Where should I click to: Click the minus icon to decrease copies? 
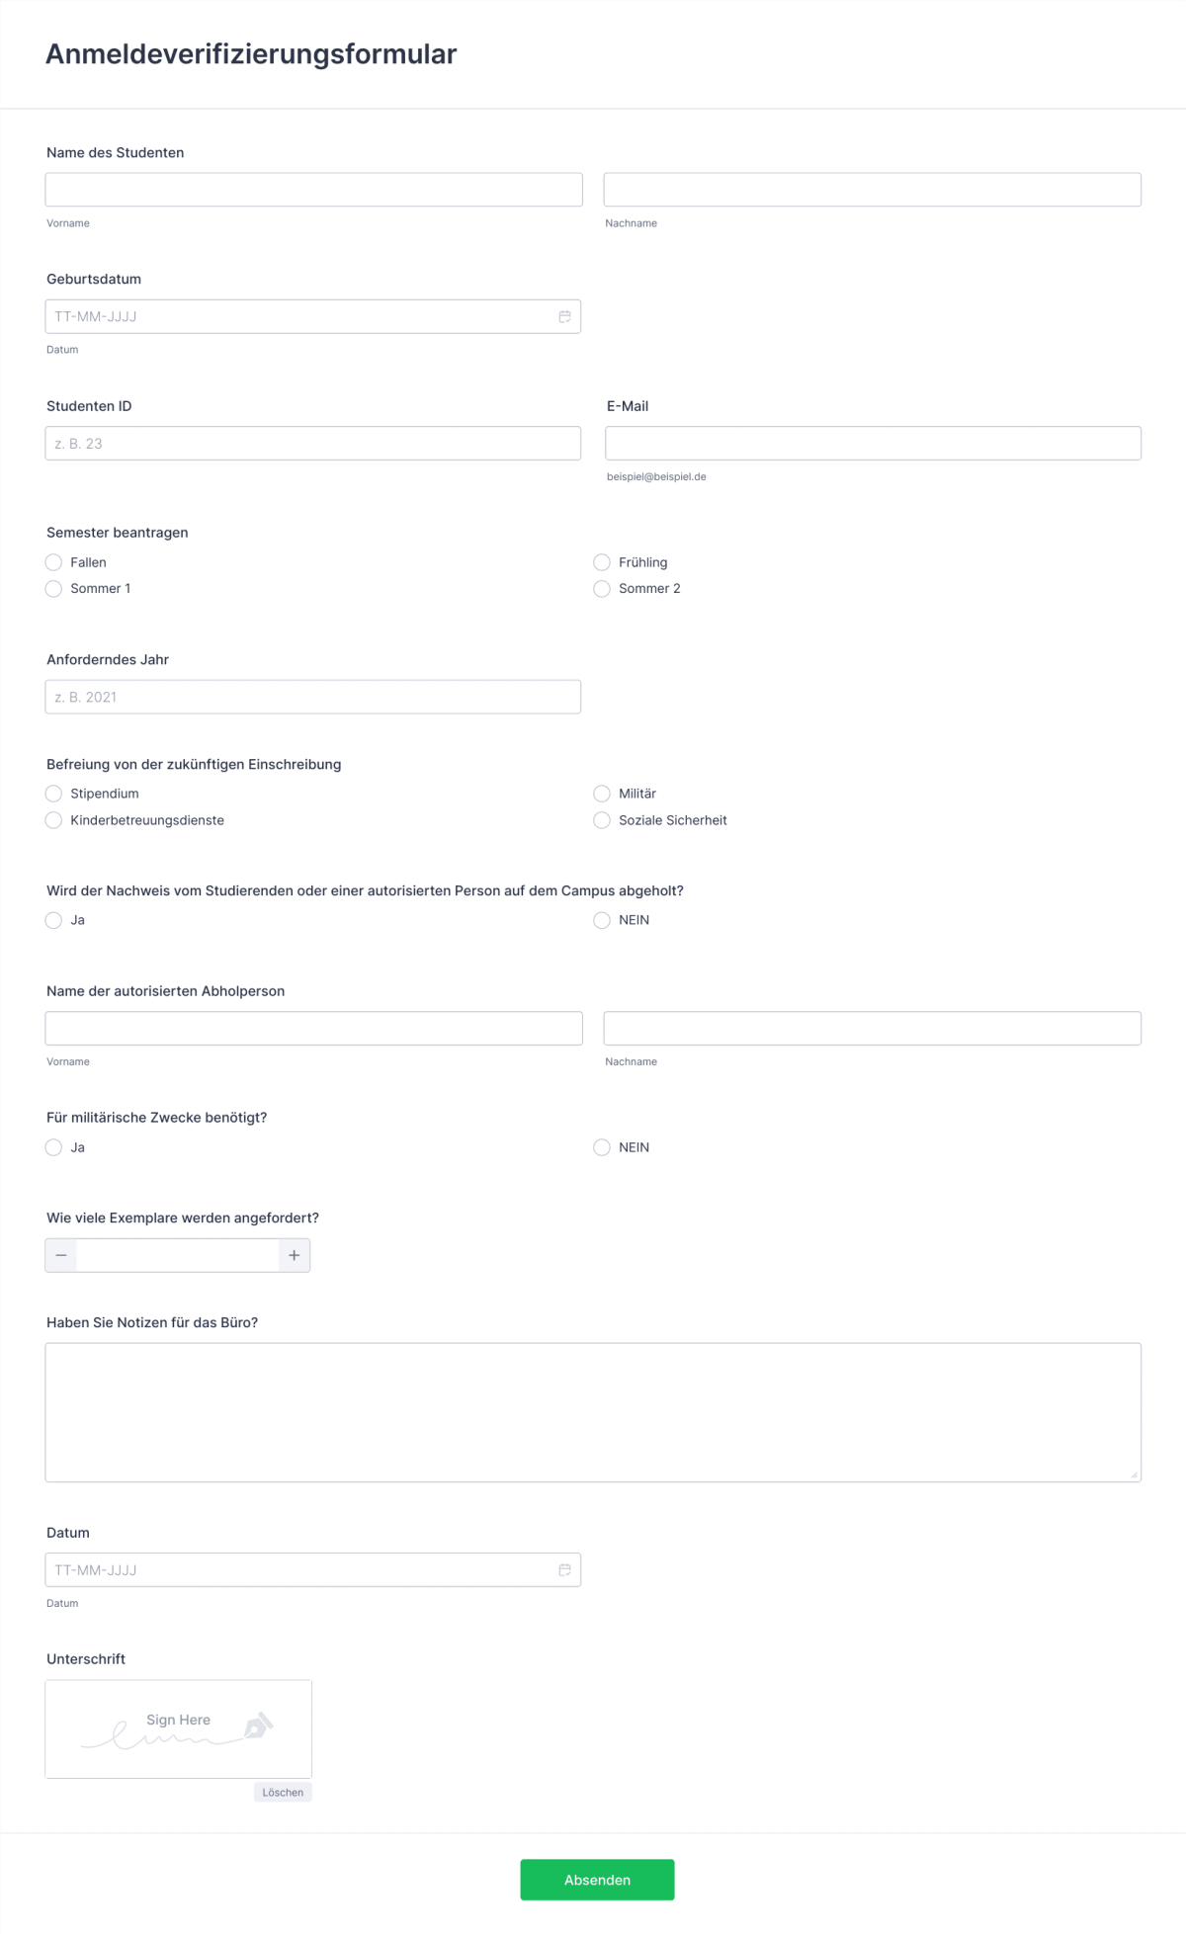pos(61,1255)
